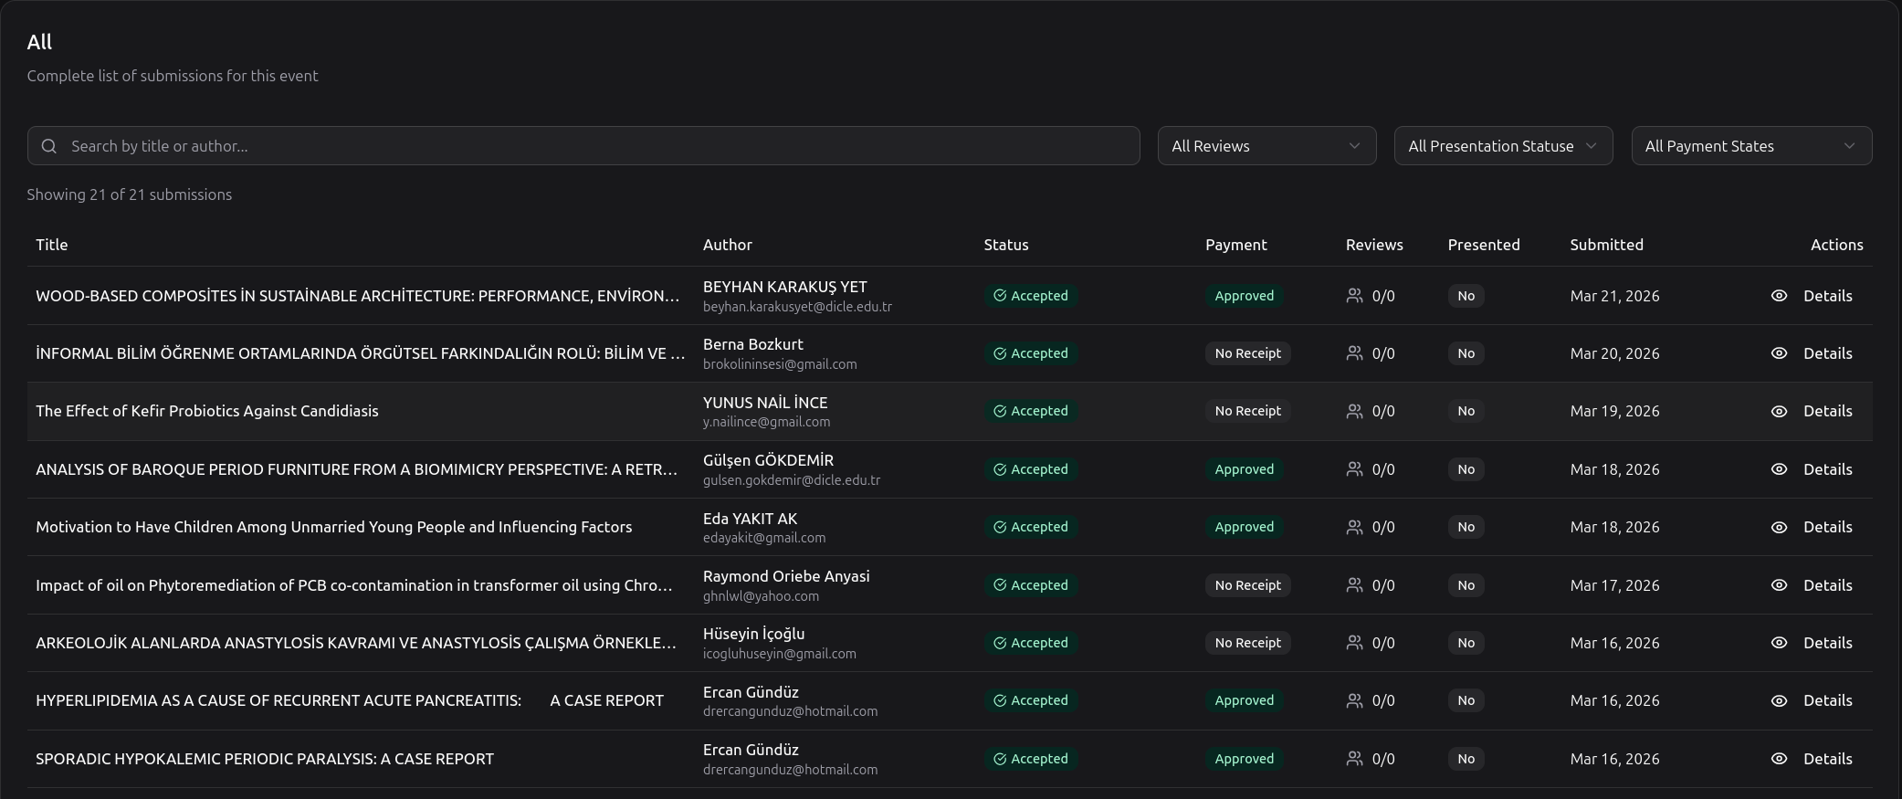Viewport: 1902px width, 799px height.
Task: Open the All Payment States dropdown
Action: [x=1751, y=146]
